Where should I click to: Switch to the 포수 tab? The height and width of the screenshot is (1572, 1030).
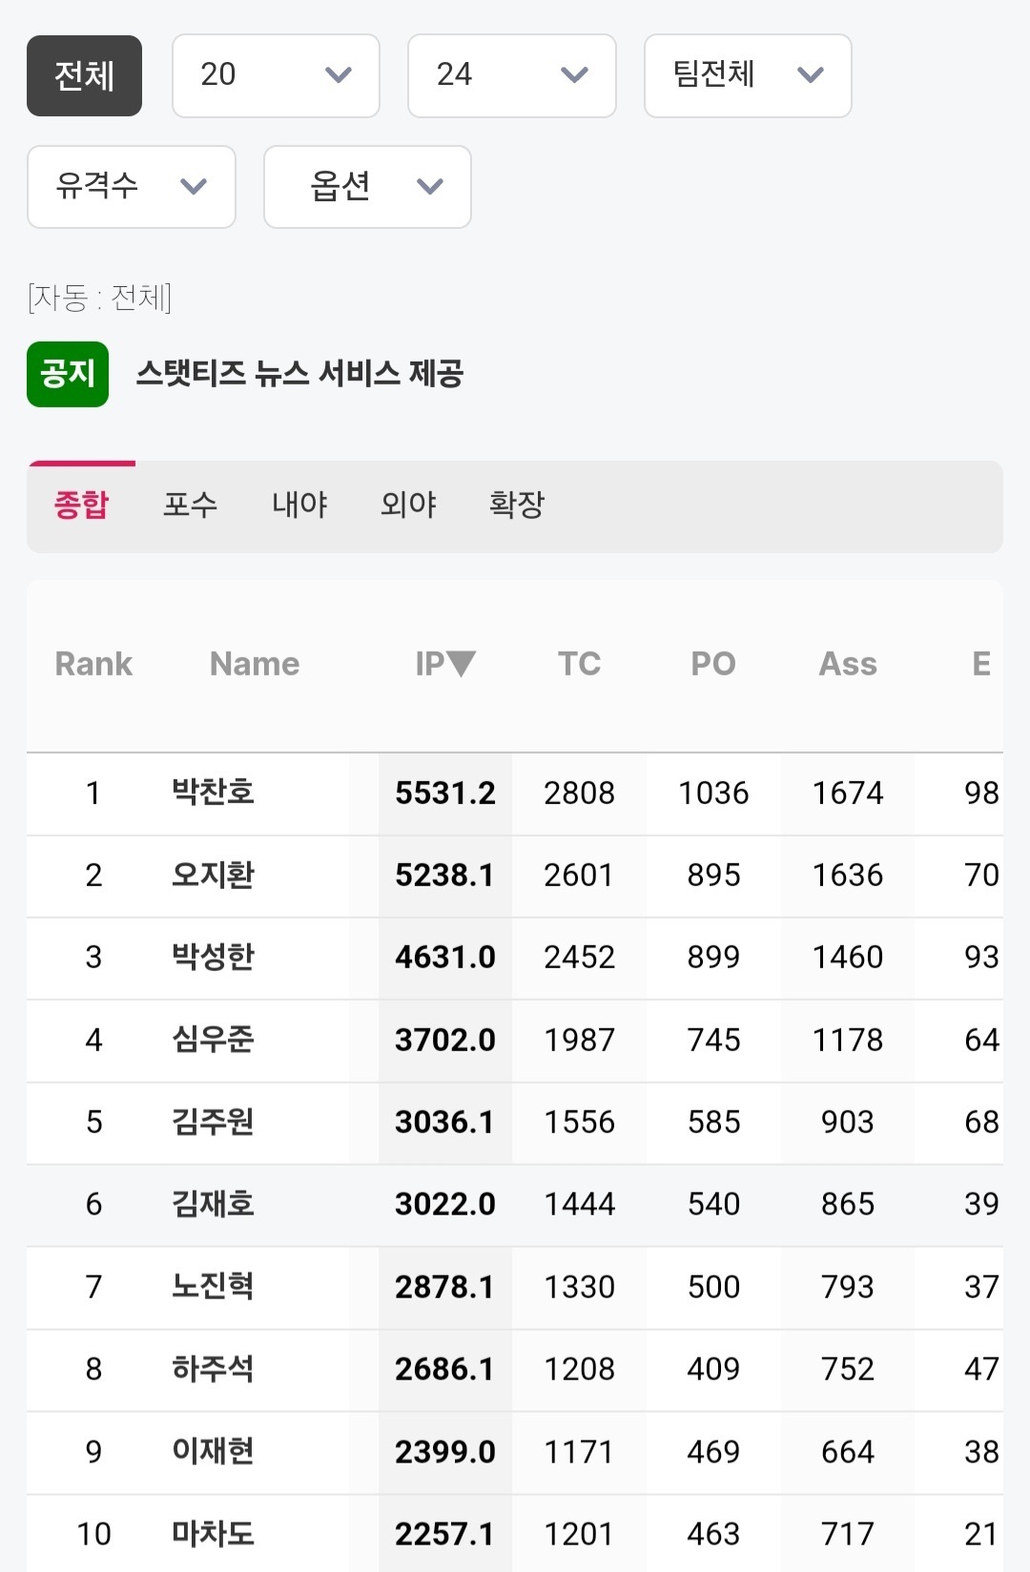[x=190, y=505]
